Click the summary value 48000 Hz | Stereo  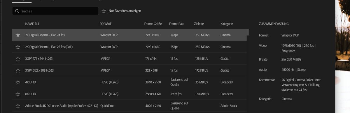coord(293,70)
